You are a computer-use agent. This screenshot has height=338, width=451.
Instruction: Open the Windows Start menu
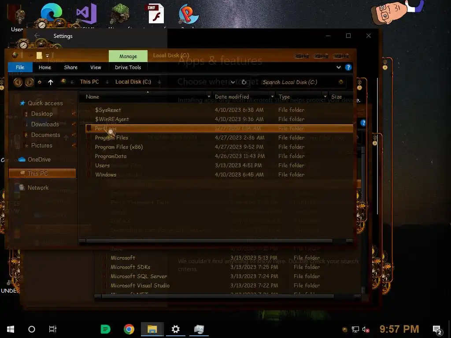(11, 329)
